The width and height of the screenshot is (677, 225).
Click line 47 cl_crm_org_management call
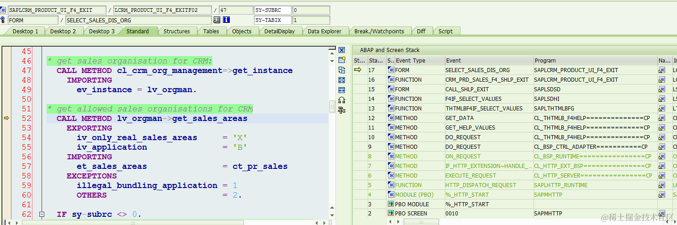(x=175, y=71)
